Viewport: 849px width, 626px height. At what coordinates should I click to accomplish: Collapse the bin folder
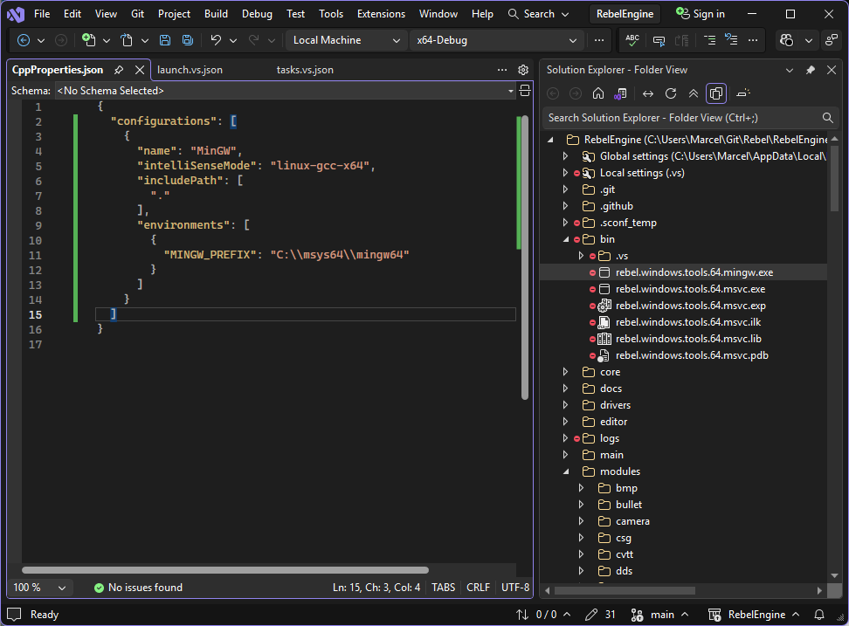[565, 239]
